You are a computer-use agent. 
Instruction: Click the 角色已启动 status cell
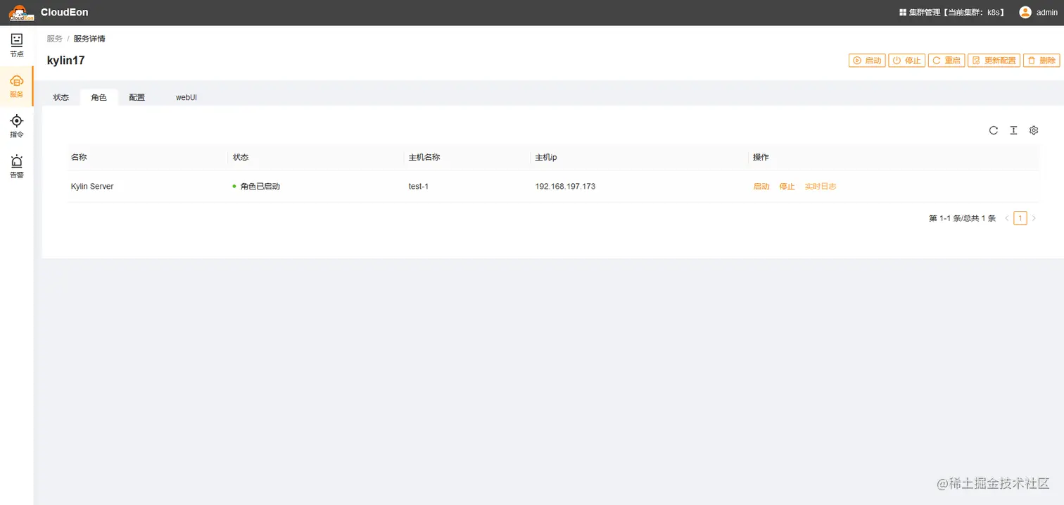(256, 187)
